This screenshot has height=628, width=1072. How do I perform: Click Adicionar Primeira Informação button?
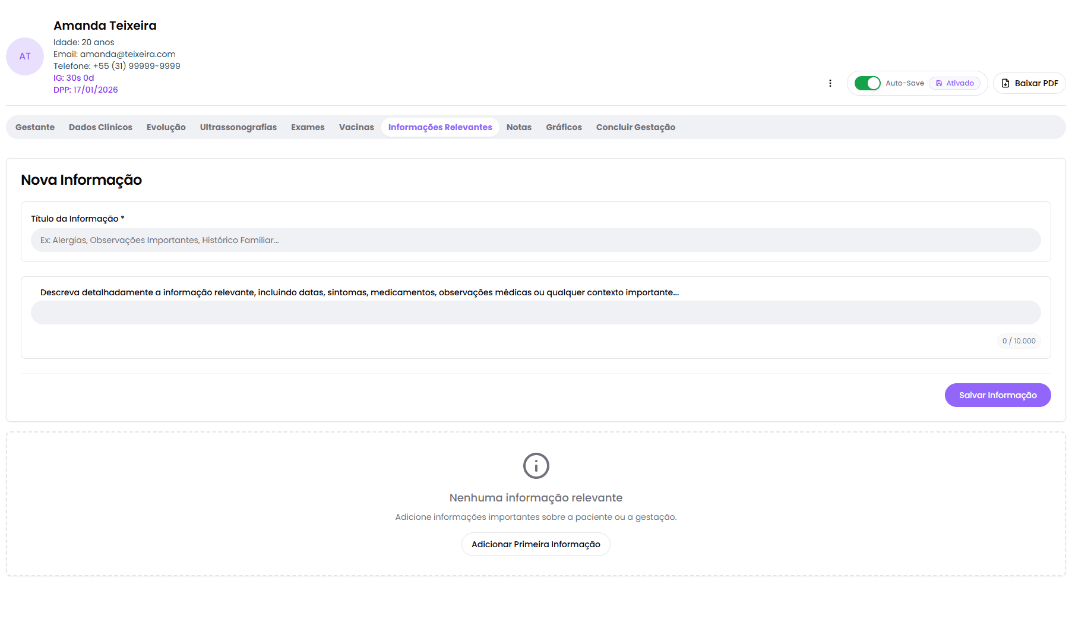pyautogui.click(x=536, y=544)
